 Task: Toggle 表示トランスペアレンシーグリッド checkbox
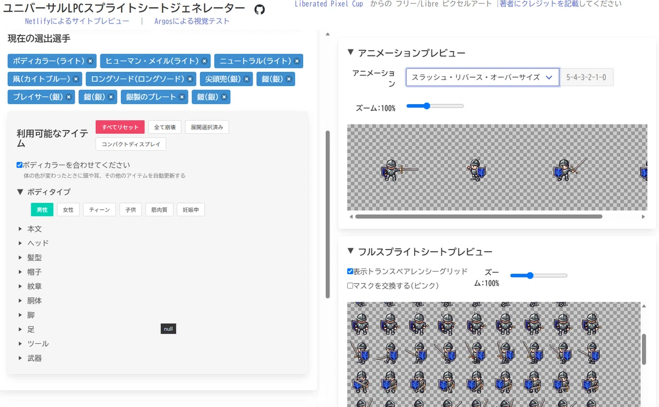click(x=350, y=271)
